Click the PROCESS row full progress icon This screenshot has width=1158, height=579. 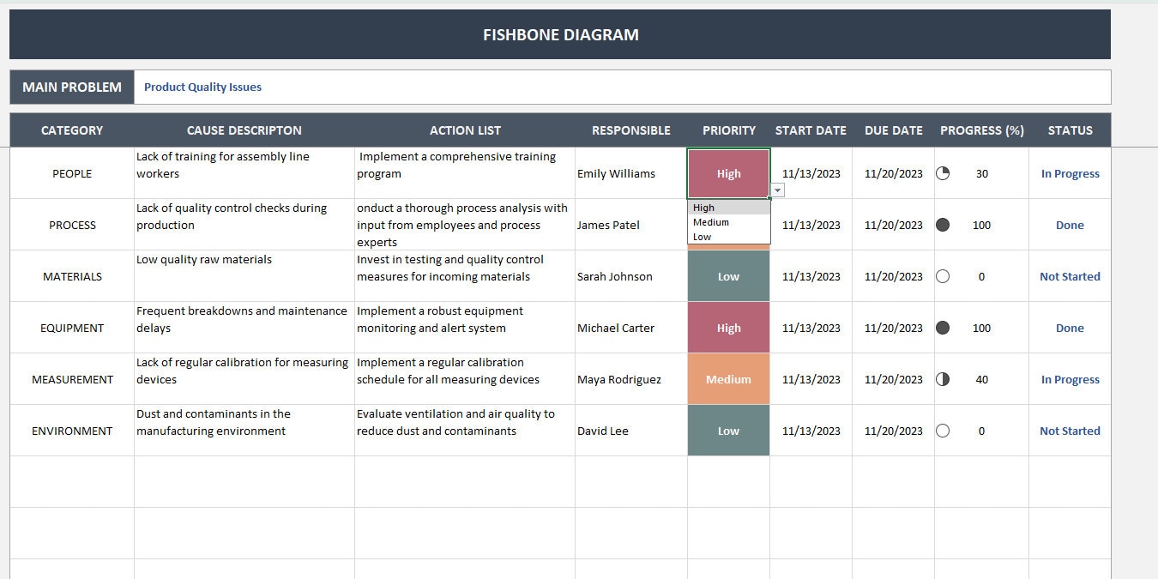click(x=943, y=225)
